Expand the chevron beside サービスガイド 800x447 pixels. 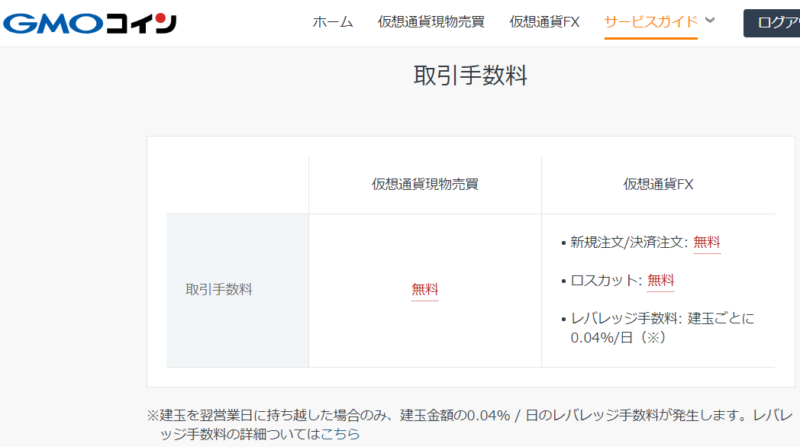tap(710, 21)
